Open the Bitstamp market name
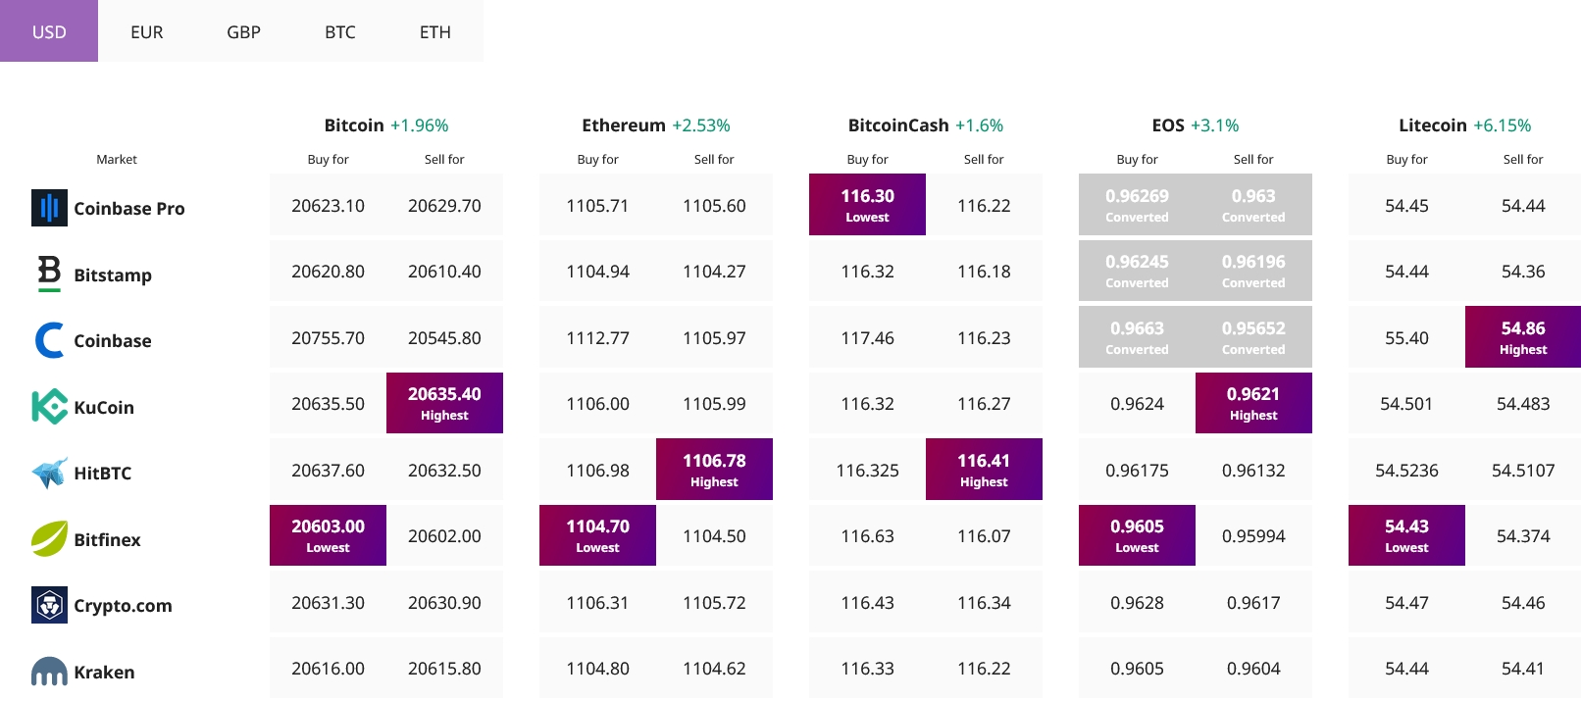1581x701 pixels. [x=113, y=275]
